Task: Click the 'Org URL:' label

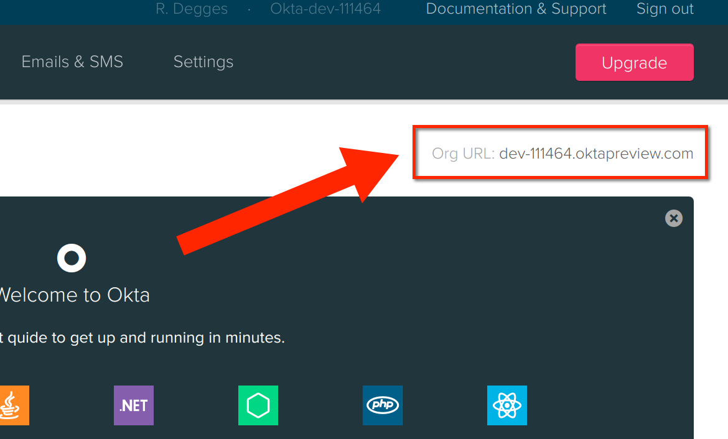Action: click(x=463, y=154)
